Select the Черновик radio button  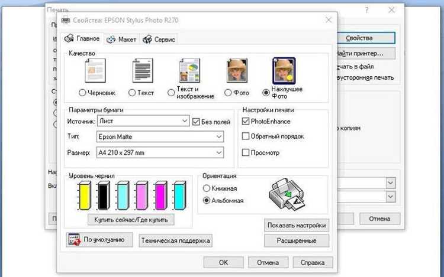point(82,93)
